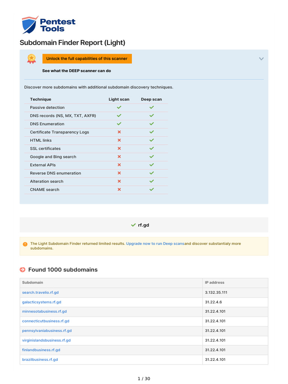Click the award ribbon medal icon
288x384 pixels.
(x=31, y=59)
